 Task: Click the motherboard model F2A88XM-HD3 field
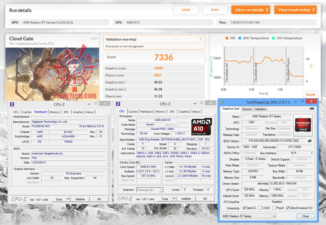point(55,126)
